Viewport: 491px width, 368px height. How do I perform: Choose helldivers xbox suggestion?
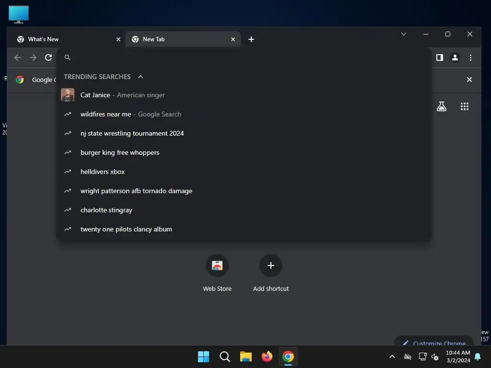coord(244,172)
